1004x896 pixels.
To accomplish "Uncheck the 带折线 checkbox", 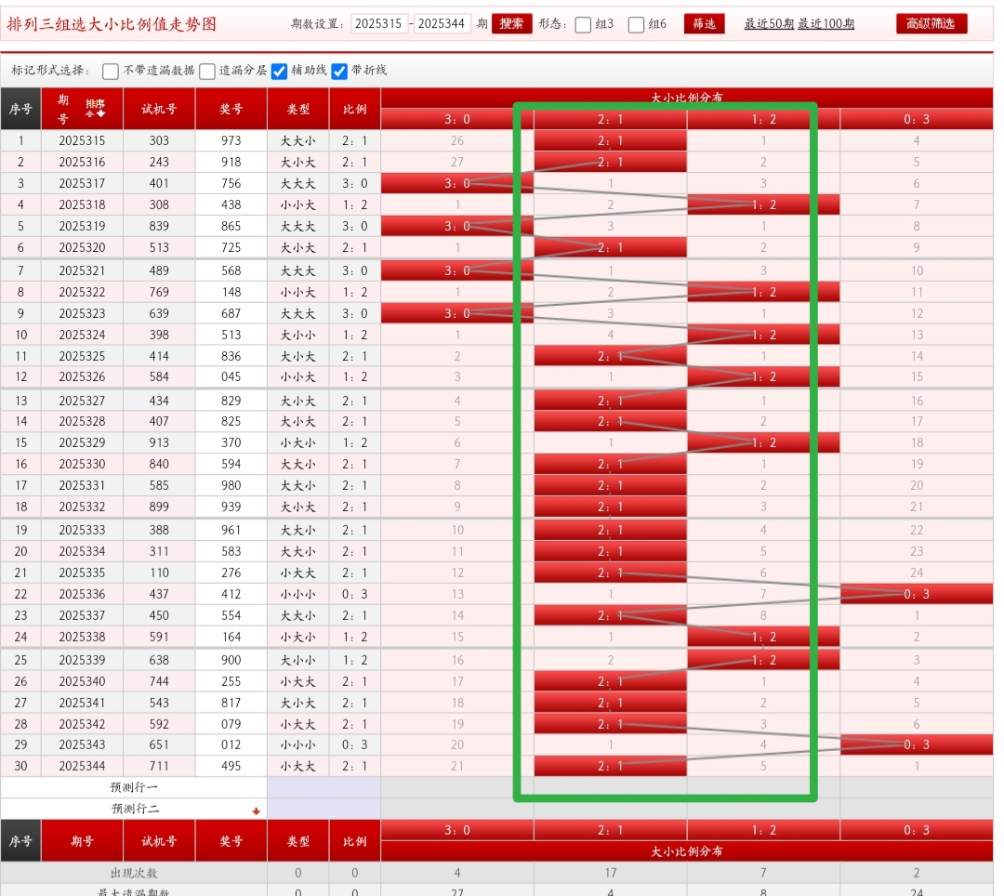I will 339,71.
